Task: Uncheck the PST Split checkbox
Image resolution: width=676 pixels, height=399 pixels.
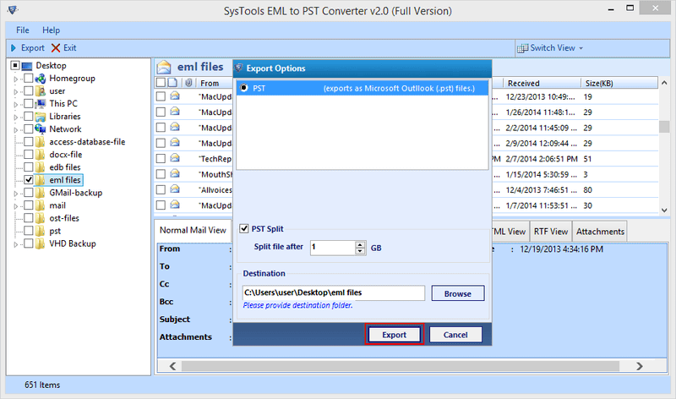Action: click(x=245, y=228)
